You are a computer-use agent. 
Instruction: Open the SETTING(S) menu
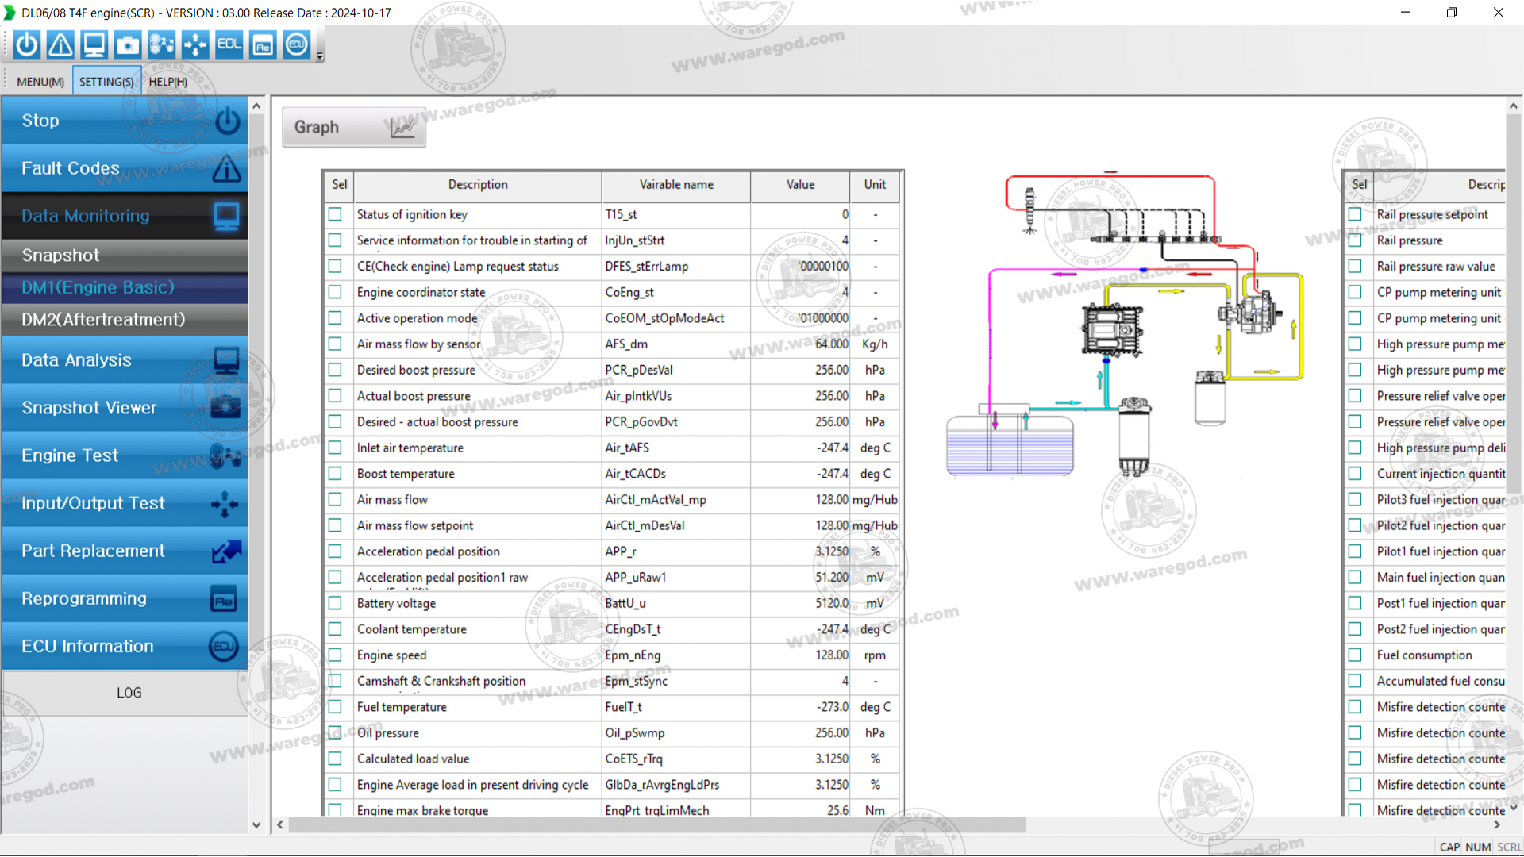106,82
